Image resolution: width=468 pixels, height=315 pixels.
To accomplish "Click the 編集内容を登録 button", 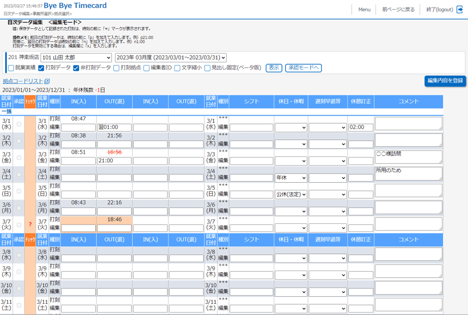I will click(445, 81).
